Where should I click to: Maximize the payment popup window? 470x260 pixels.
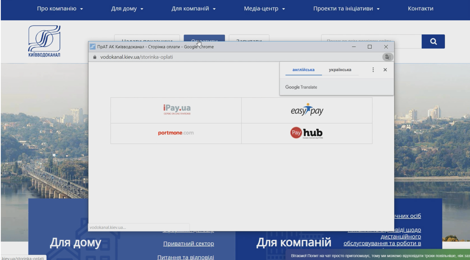pos(370,47)
